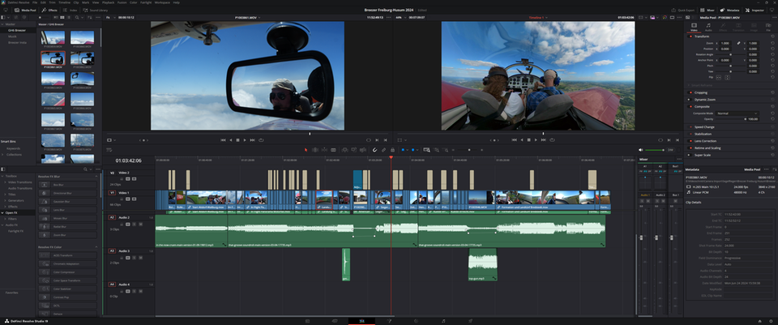The image size is (778, 325).
Task: Activate the Trim Edit mode tool
Action: [x=315, y=150]
